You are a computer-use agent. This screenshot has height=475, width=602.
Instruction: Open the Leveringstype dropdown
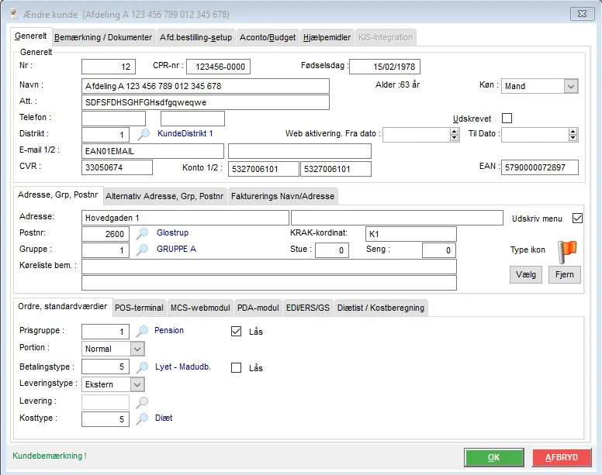pyautogui.click(x=137, y=384)
